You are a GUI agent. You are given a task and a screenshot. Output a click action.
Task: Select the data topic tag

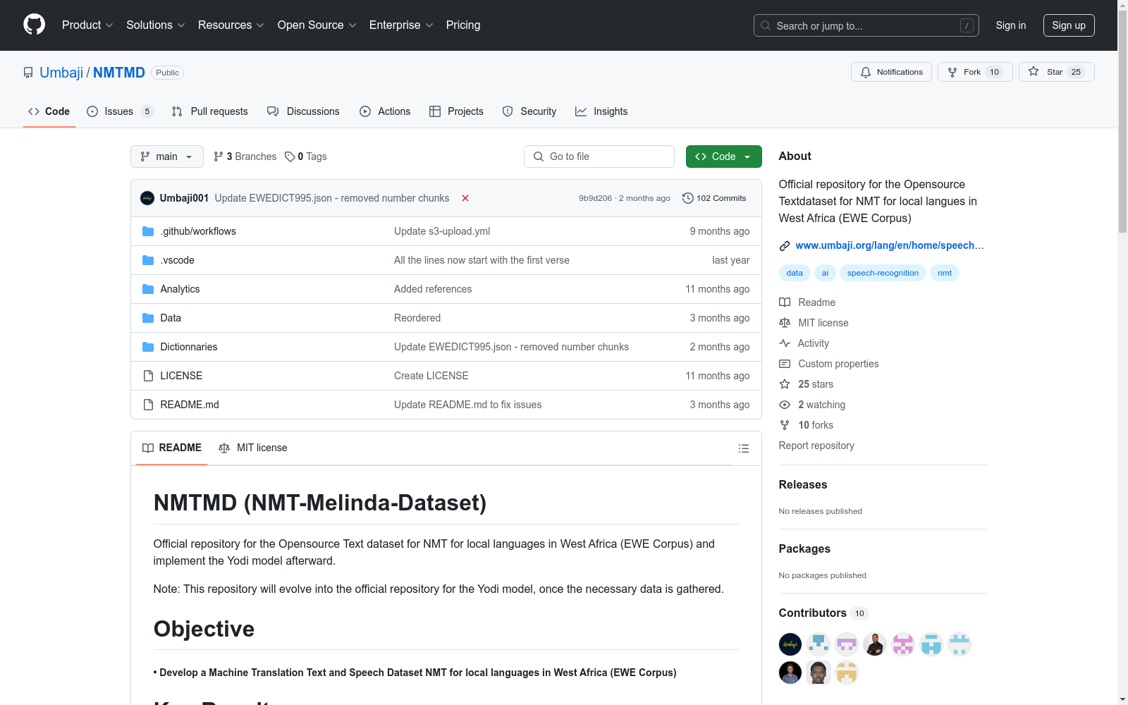tap(795, 273)
